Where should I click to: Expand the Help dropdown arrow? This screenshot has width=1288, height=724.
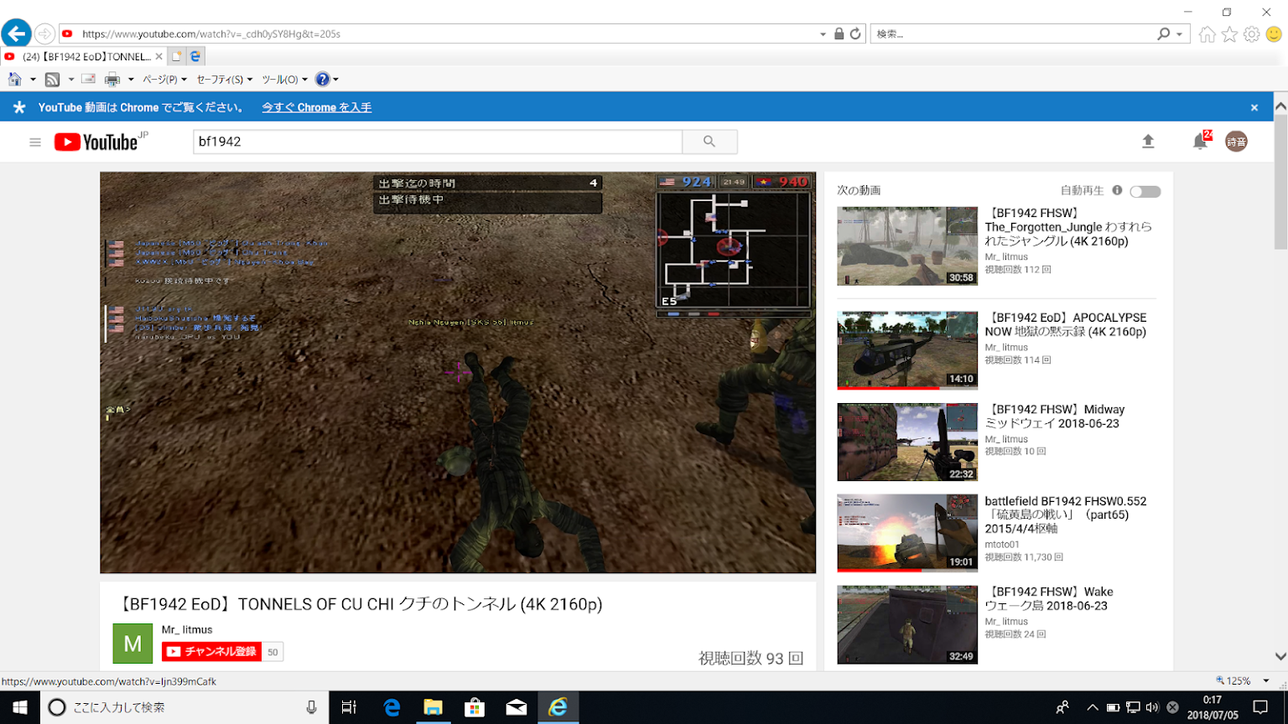[x=335, y=80]
